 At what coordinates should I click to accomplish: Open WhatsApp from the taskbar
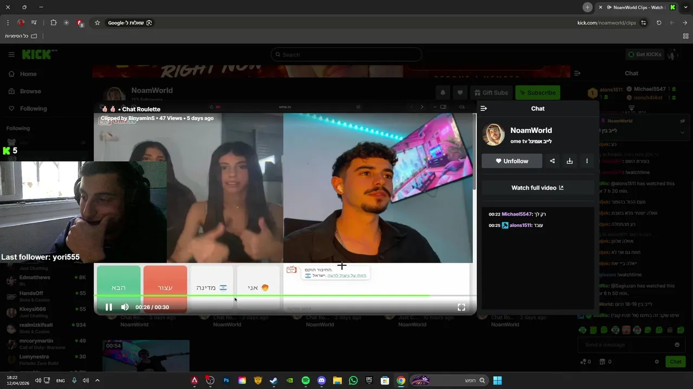tap(354, 380)
